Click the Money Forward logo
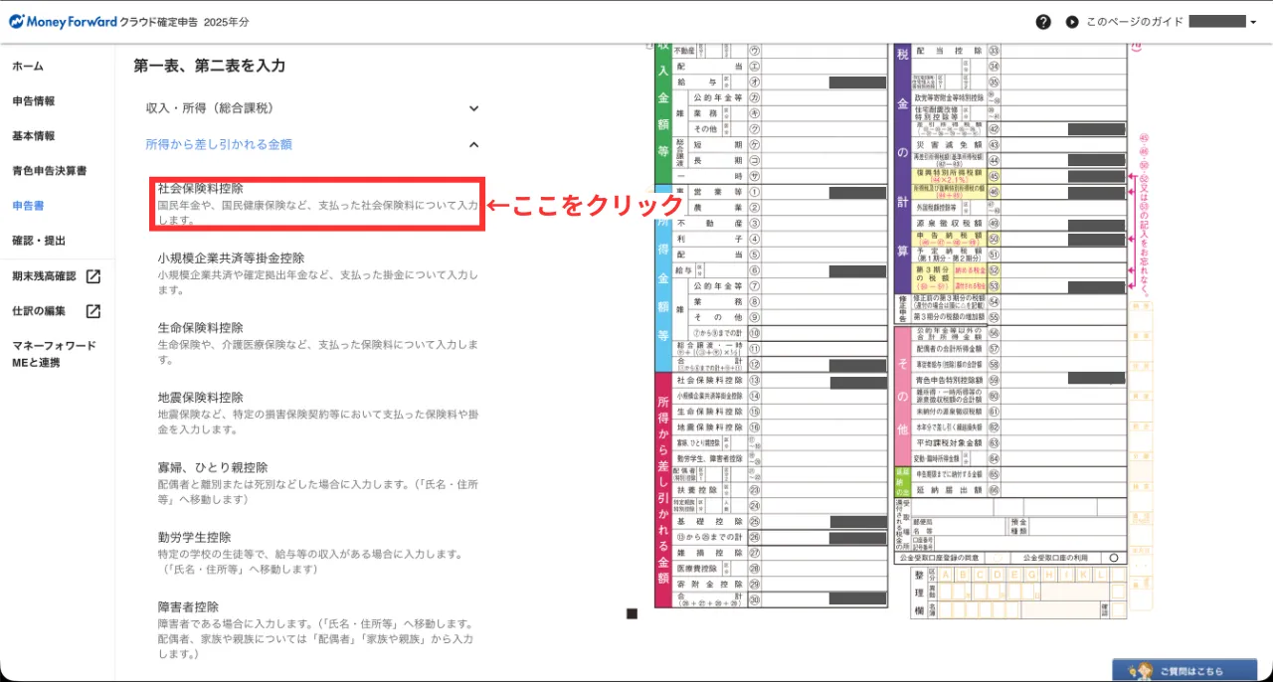The width and height of the screenshot is (1273, 682). [62, 21]
